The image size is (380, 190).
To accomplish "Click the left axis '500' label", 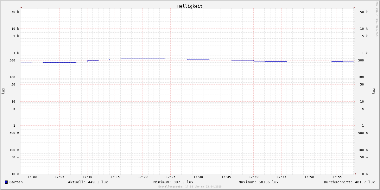I will [12, 60].
